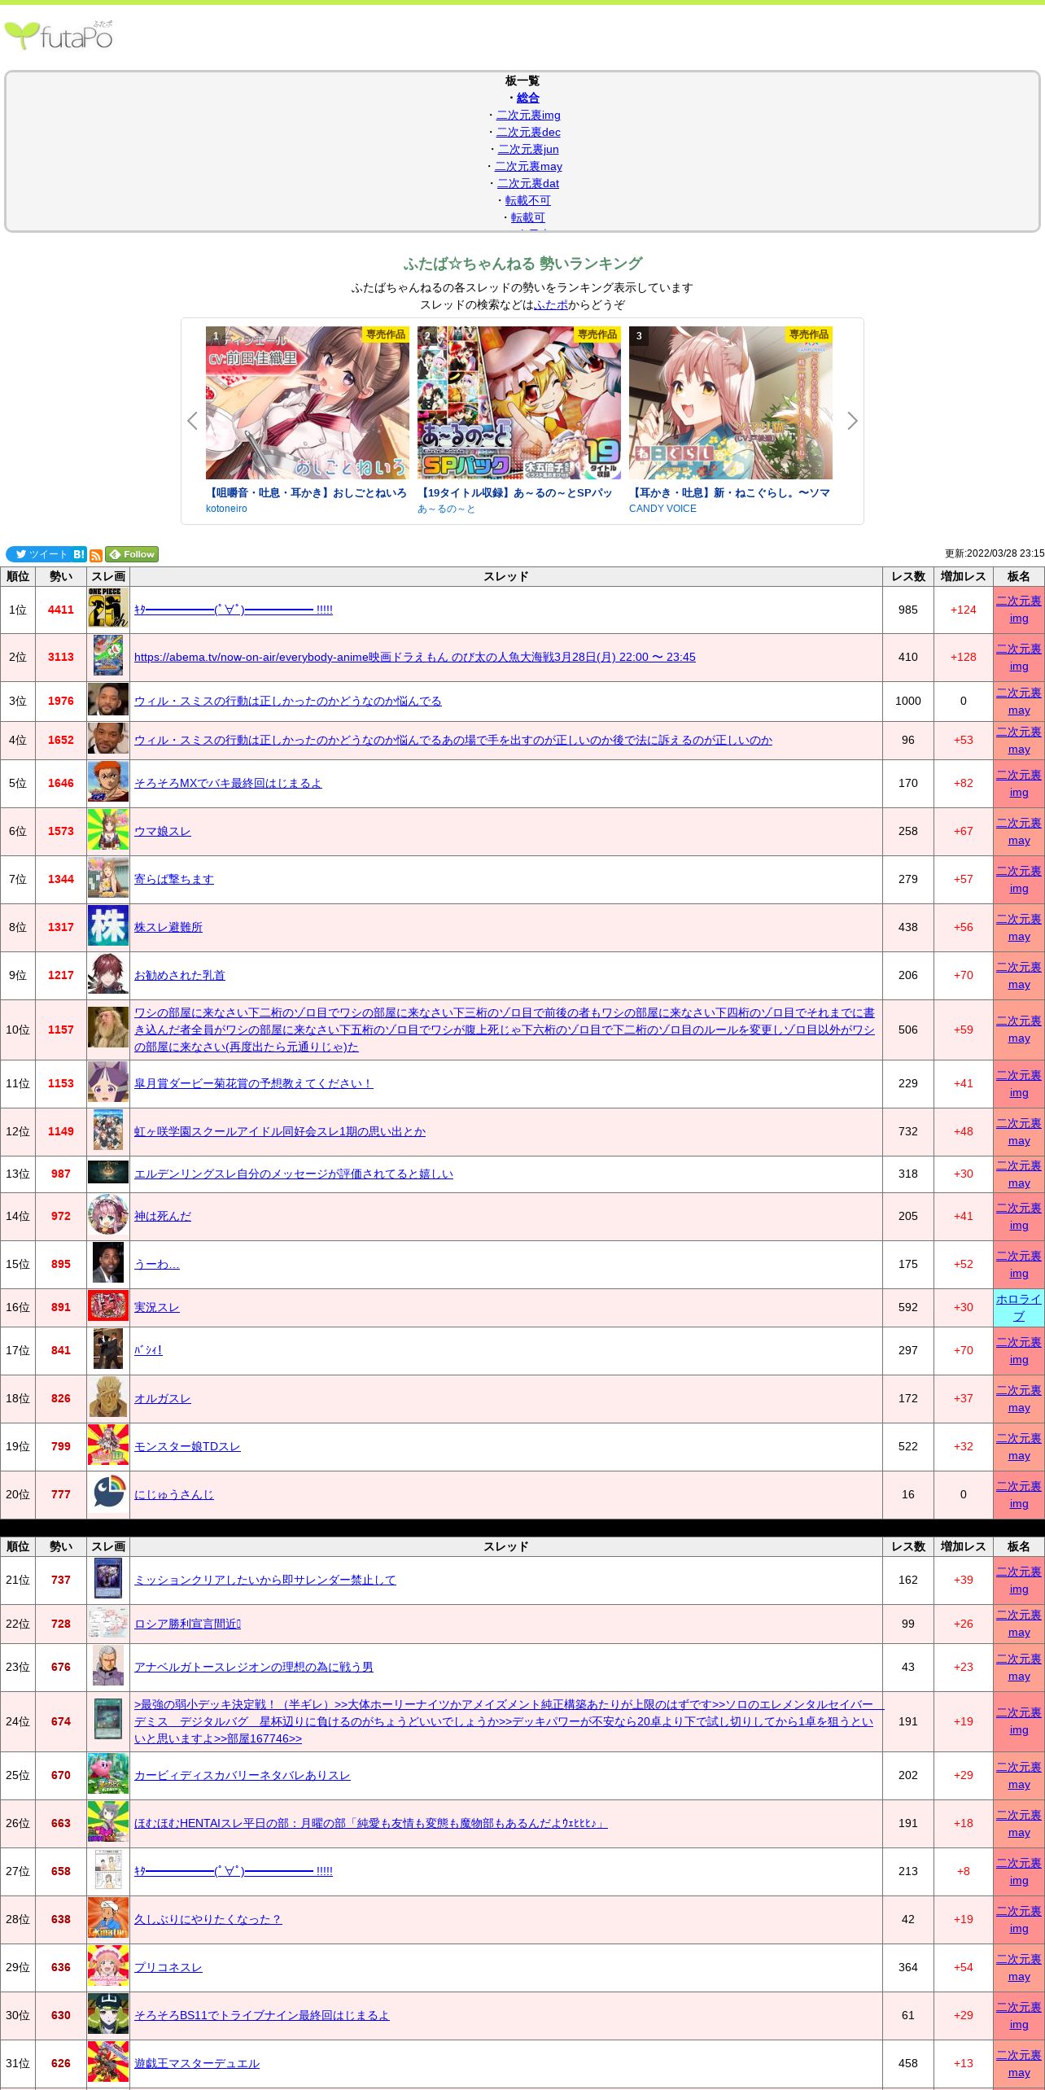Click the Hatena bookmark B! icon

pos(79,554)
